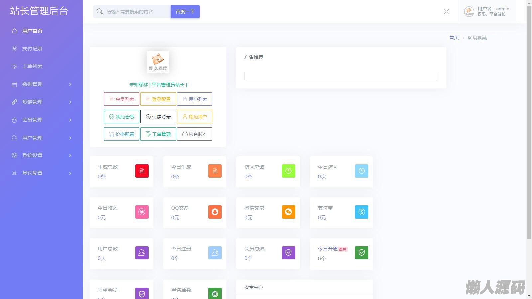Click the blue 支付宝 dollar icon
Image resolution: width=532 pixels, height=299 pixels.
[361, 212]
